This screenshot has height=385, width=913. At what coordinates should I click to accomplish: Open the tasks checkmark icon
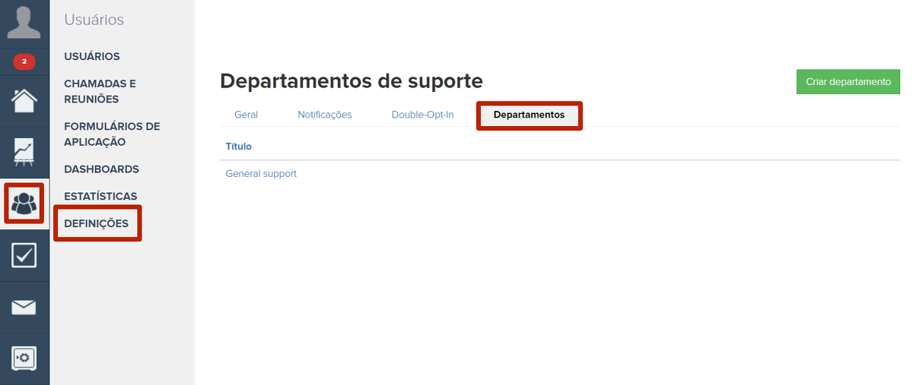click(24, 255)
